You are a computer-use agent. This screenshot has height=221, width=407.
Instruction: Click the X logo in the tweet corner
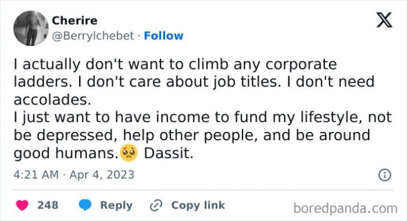coord(385,20)
